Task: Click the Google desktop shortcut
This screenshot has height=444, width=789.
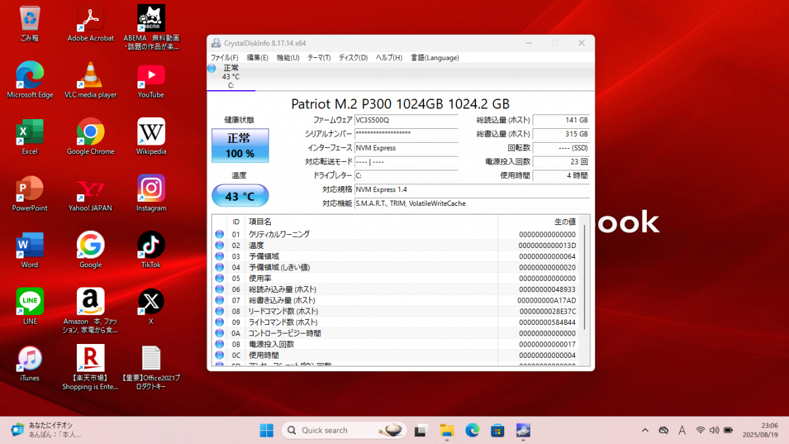Action: [x=91, y=250]
